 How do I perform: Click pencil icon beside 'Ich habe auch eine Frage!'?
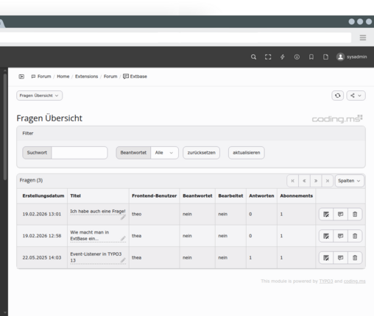click(123, 217)
